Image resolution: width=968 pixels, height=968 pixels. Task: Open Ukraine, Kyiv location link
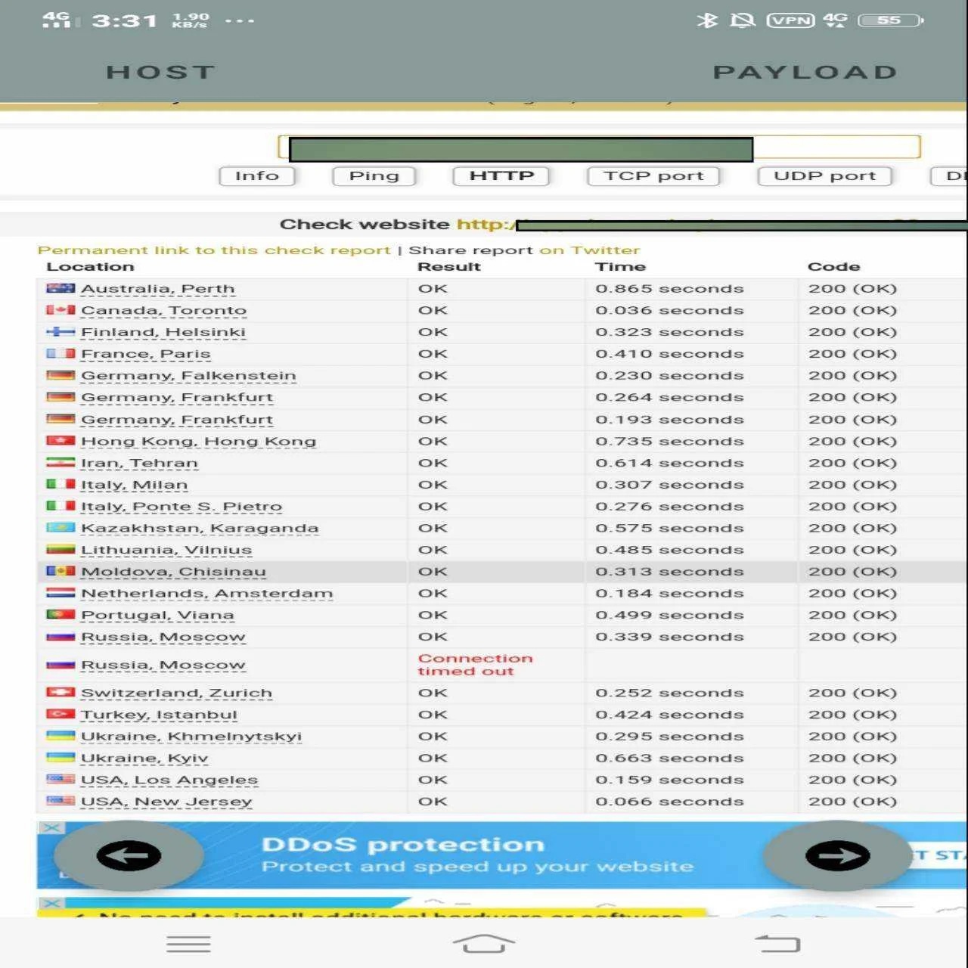144,759
